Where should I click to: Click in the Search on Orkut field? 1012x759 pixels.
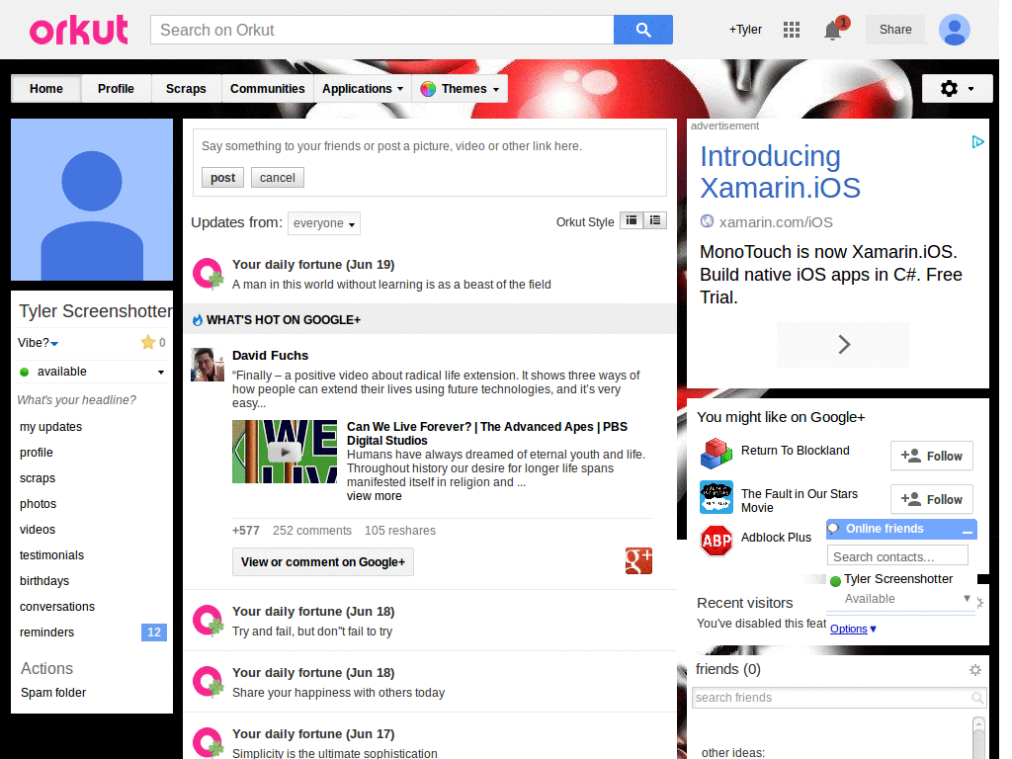(381, 30)
